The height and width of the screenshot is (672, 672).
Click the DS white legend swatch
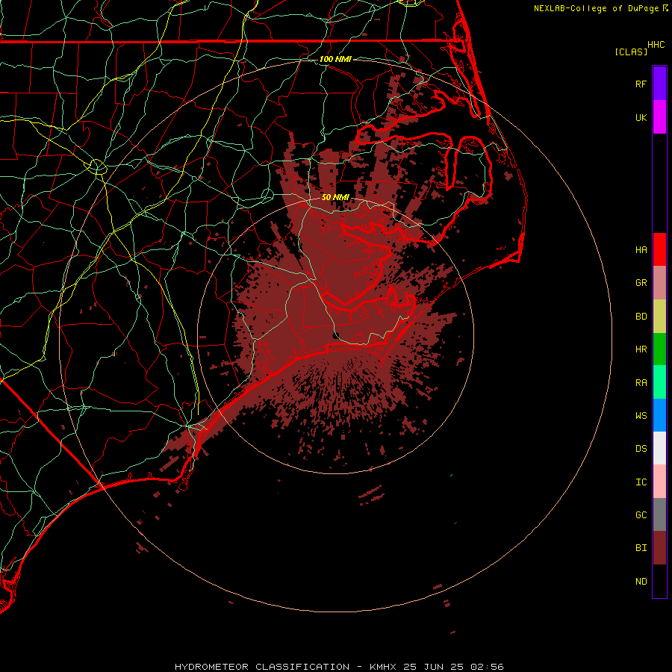pyautogui.click(x=659, y=448)
